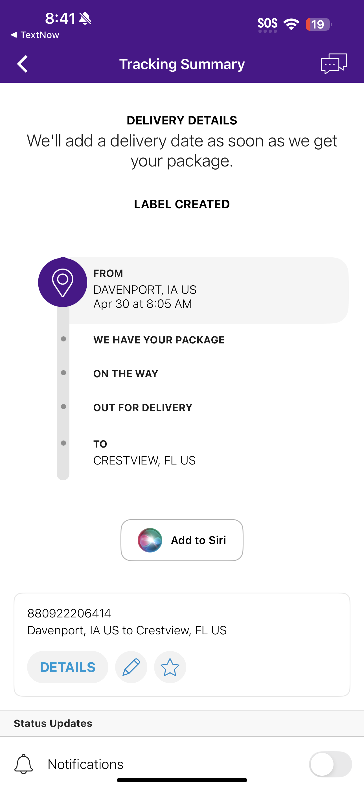
Task: Tap the WE HAVE YOUR PACKAGE step
Action: pos(159,340)
